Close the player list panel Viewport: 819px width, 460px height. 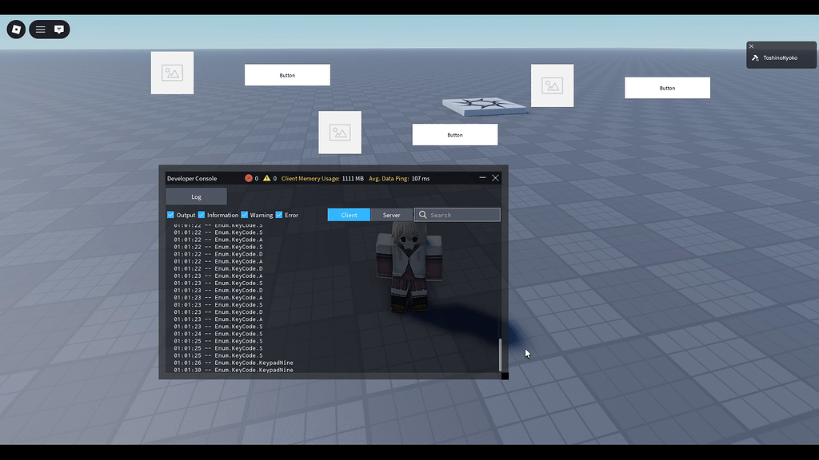(752, 46)
